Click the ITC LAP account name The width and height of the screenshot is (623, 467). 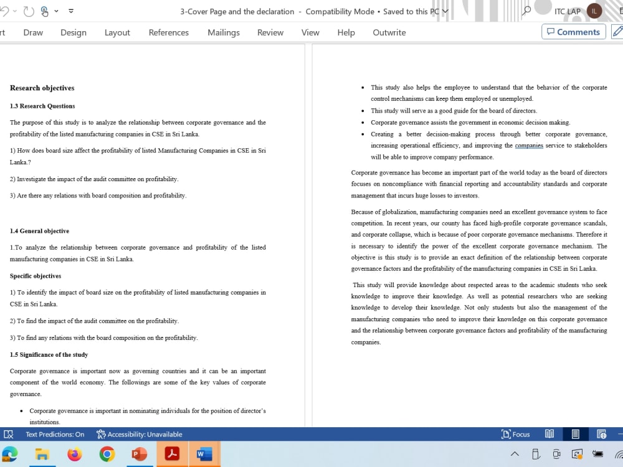(568, 11)
